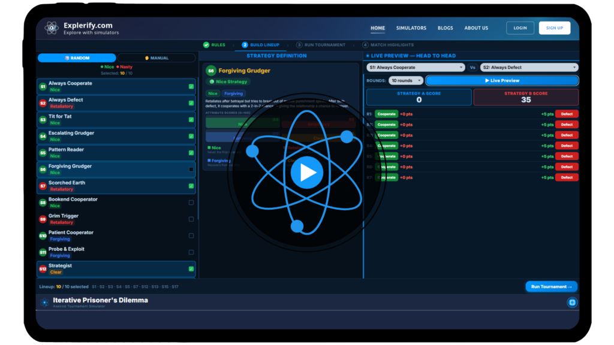Select the Random lineup mode
This screenshot has width=614, height=345.
(77, 58)
